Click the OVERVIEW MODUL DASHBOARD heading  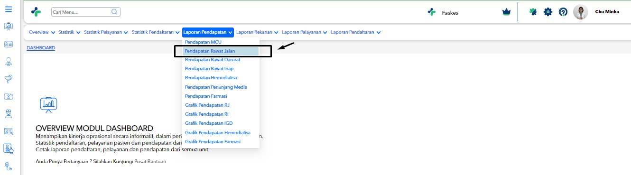(94, 129)
